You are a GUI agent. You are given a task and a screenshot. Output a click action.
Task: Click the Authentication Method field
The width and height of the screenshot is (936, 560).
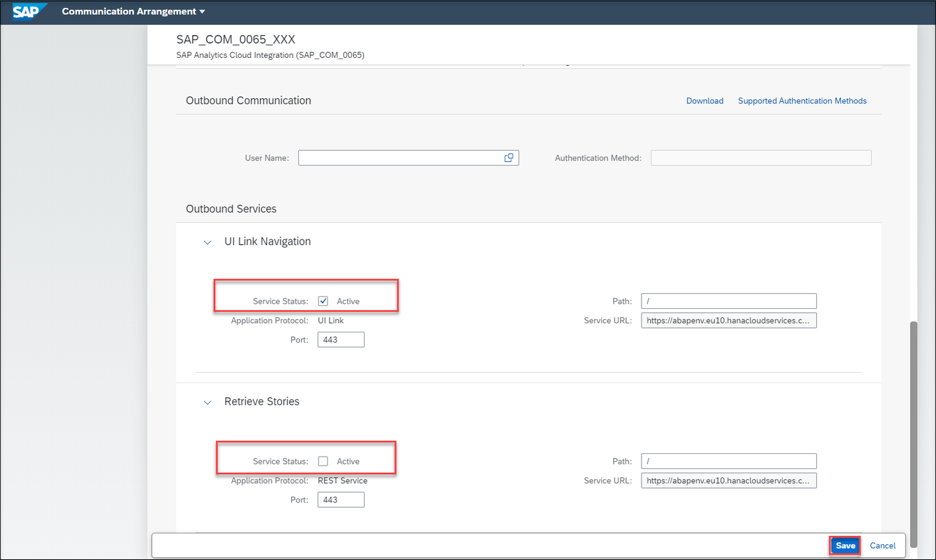coord(761,158)
